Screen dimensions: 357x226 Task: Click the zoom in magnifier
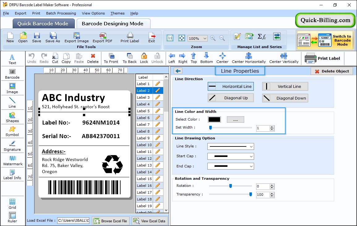(x=213, y=38)
